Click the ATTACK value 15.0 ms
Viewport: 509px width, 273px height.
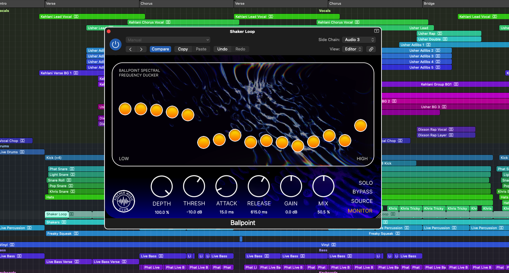click(226, 212)
